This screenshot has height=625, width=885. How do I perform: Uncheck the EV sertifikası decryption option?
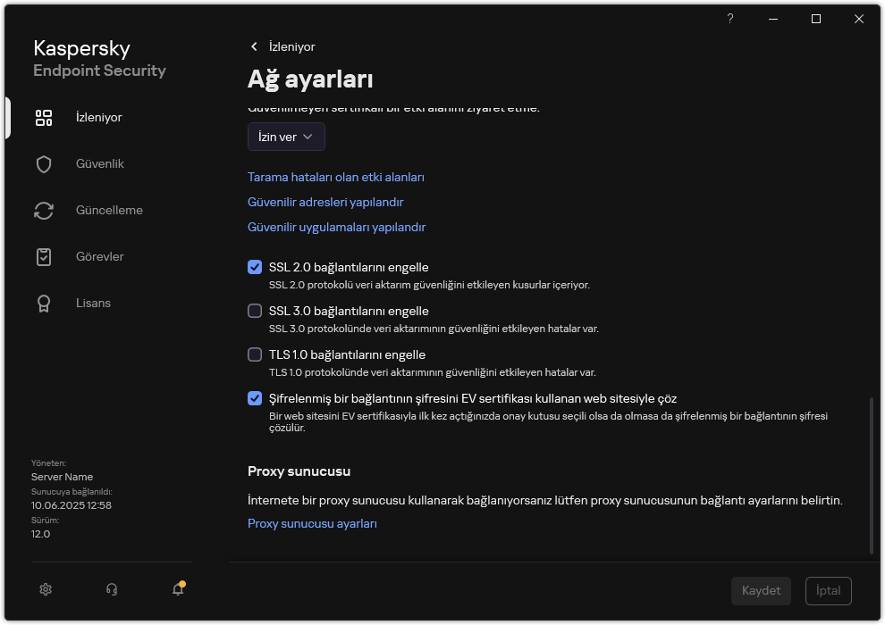click(x=255, y=398)
